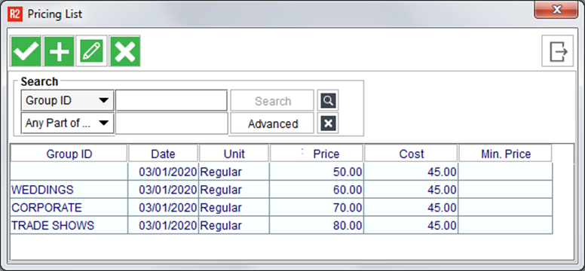
Task: Click the green X delete icon
Action: tap(124, 51)
